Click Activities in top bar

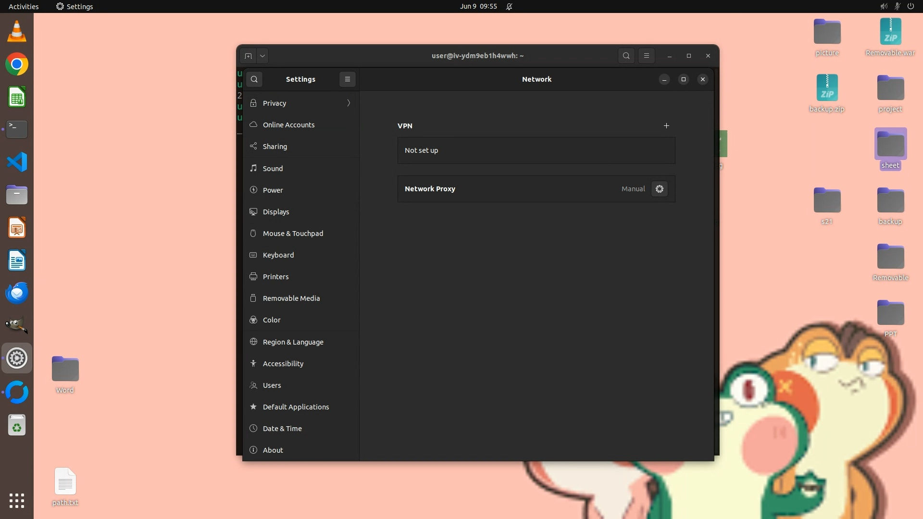24,6
